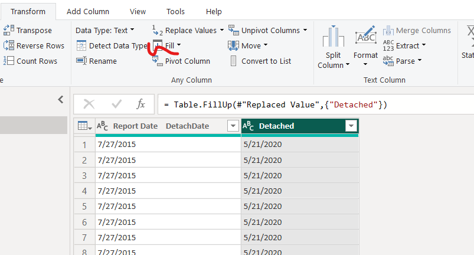The width and height of the screenshot is (474, 255).
Task: Open the table menu icon in grid corner
Action: tap(84, 126)
